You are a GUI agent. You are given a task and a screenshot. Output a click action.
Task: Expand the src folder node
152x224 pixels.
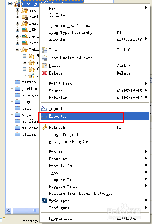[17, 10]
